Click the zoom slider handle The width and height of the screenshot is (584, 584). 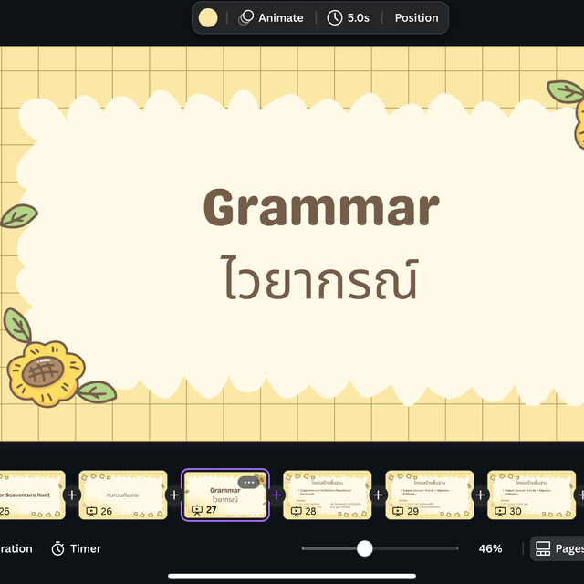pos(365,548)
